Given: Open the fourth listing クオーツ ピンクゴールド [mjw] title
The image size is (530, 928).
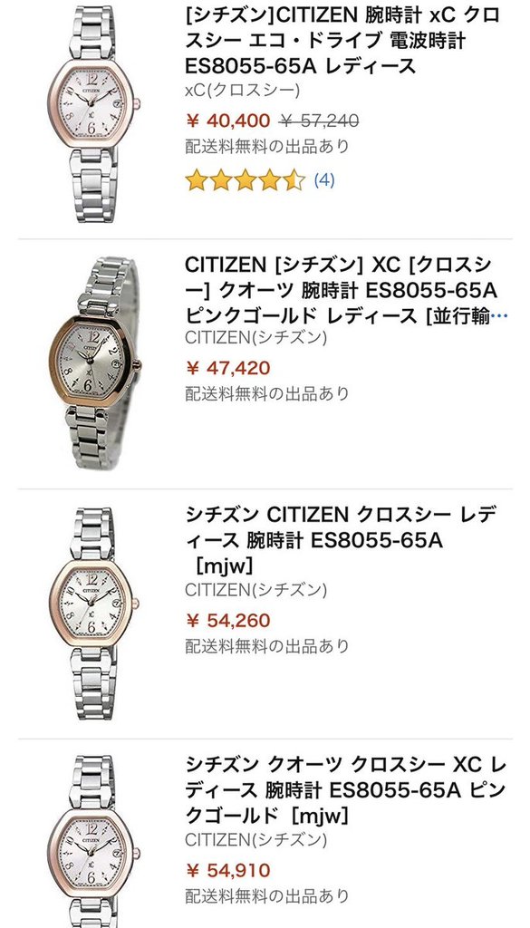Looking at the screenshot, I should pyautogui.click(x=345, y=790).
